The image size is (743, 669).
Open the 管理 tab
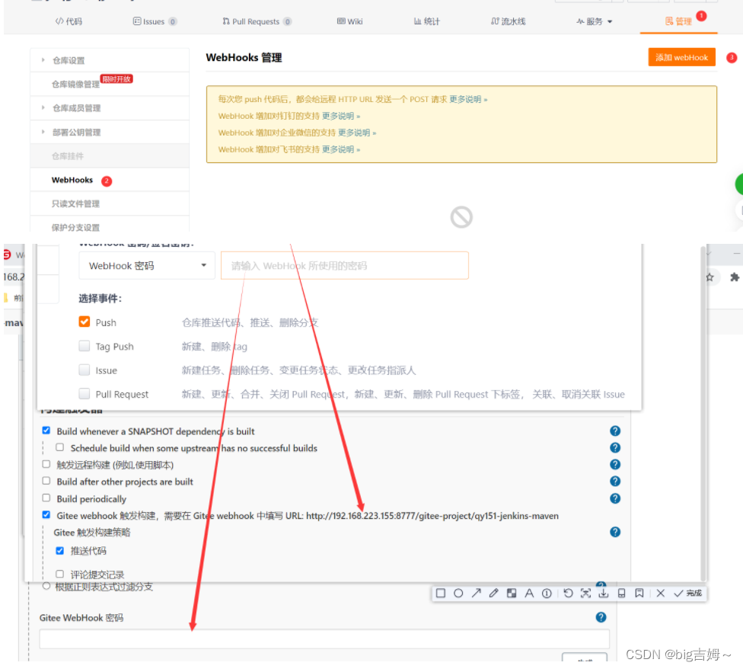tap(678, 21)
